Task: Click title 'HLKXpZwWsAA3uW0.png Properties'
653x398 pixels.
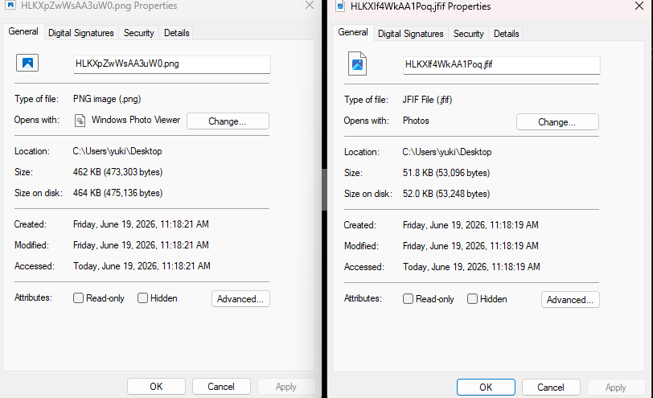Action: 99,6
